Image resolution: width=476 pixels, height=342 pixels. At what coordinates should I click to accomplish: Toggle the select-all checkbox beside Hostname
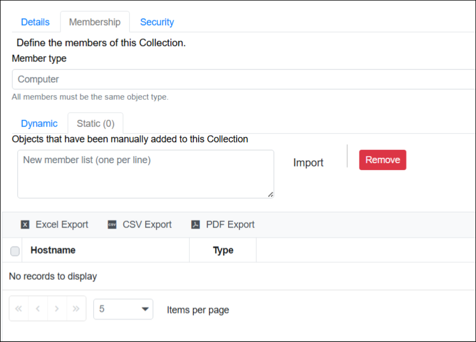(15, 251)
